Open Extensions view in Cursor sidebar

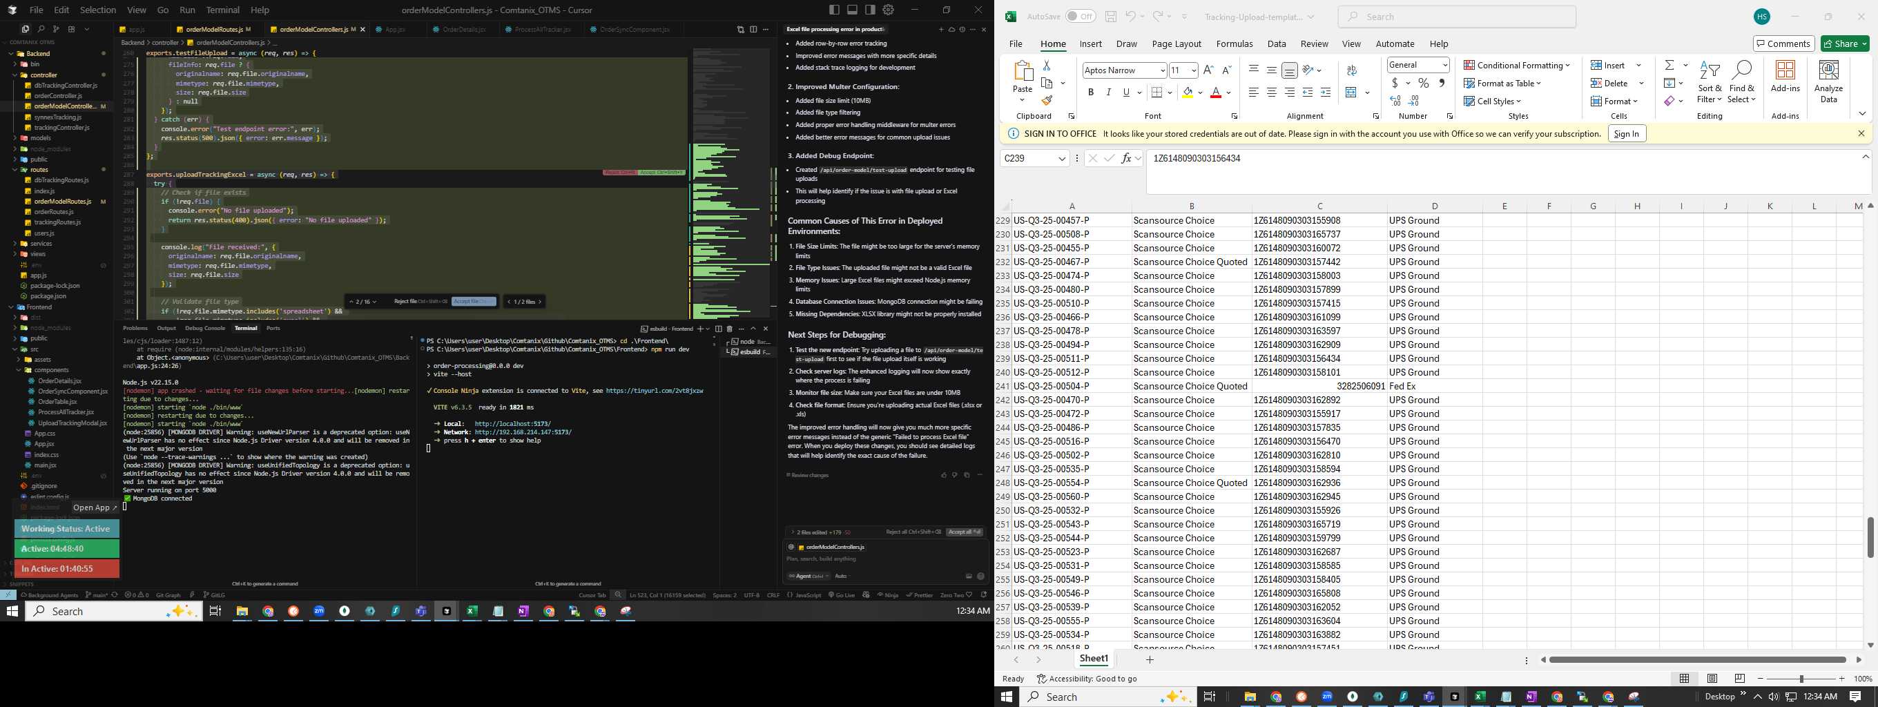tap(71, 29)
